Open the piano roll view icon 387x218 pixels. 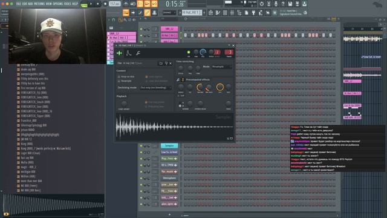(x=218, y=13)
